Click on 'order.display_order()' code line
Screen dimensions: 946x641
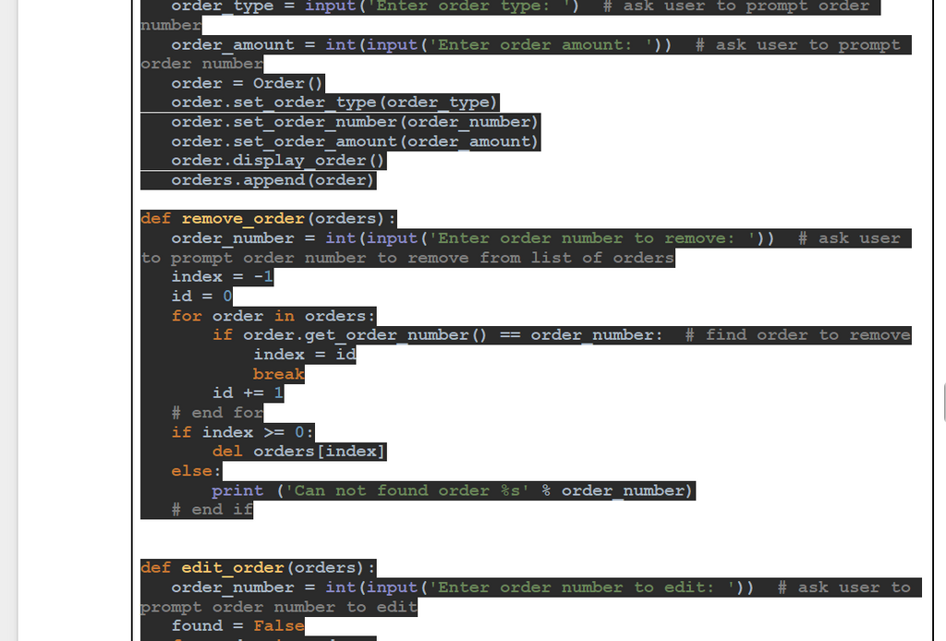278,161
